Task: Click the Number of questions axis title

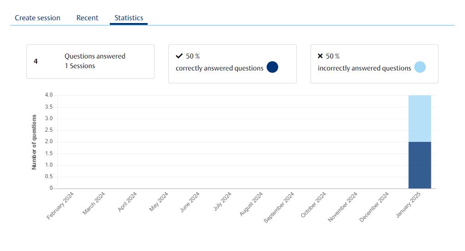Action: [34, 141]
